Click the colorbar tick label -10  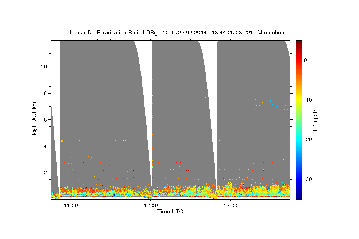(308, 100)
